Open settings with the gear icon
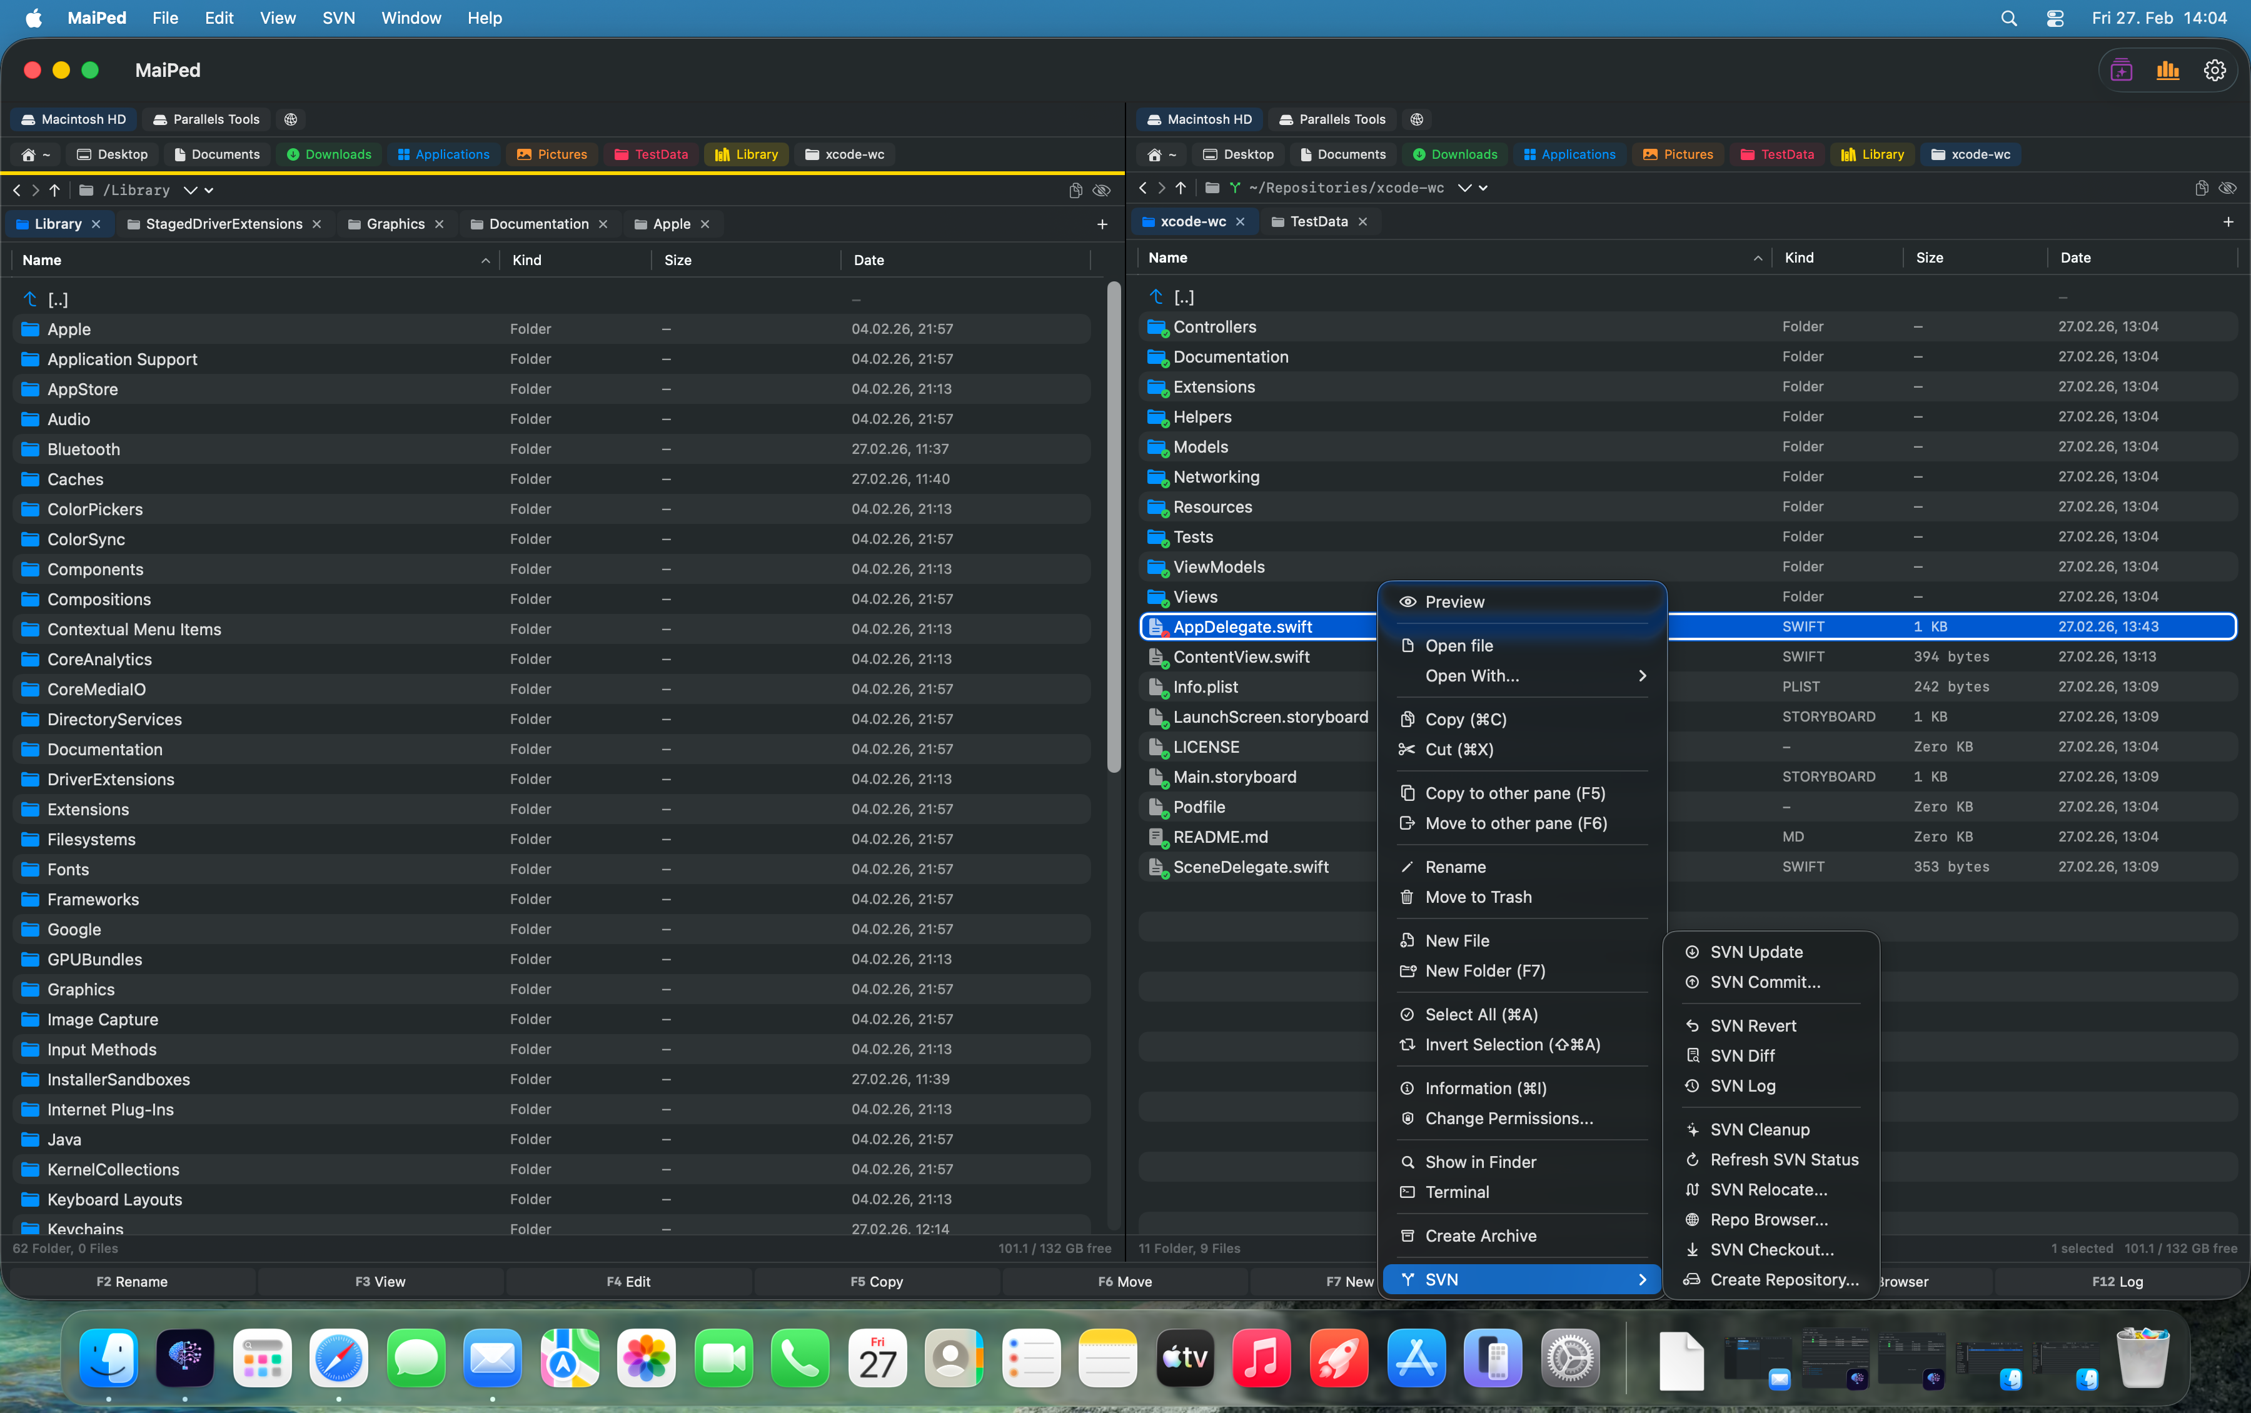 (2215, 70)
